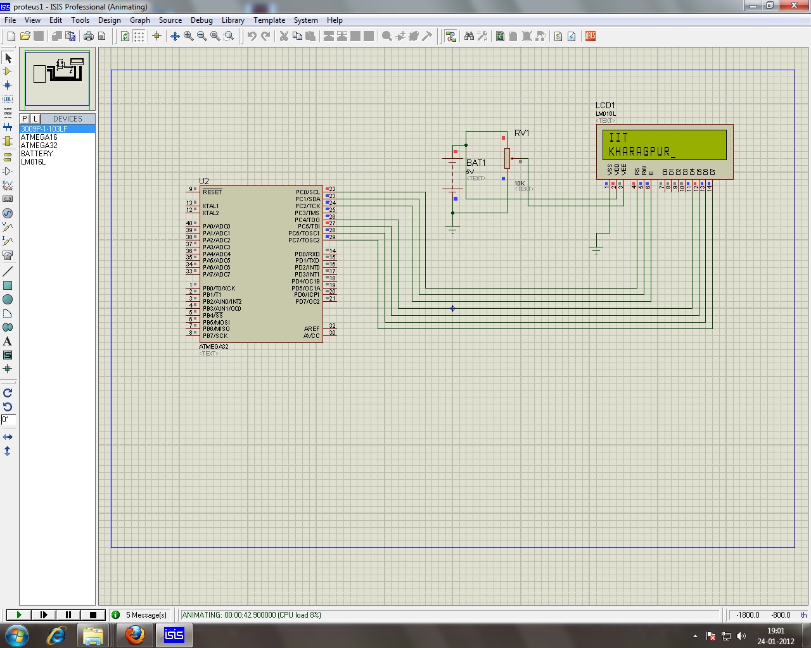Image resolution: width=811 pixels, height=648 pixels.
Task: Open the Design Explorer
Action: tap(500, 36)
